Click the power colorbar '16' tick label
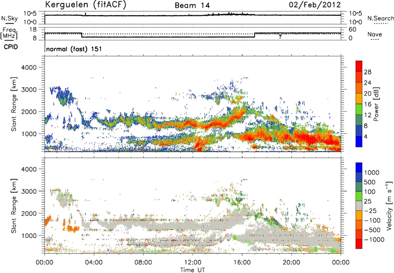 point(367,104)
